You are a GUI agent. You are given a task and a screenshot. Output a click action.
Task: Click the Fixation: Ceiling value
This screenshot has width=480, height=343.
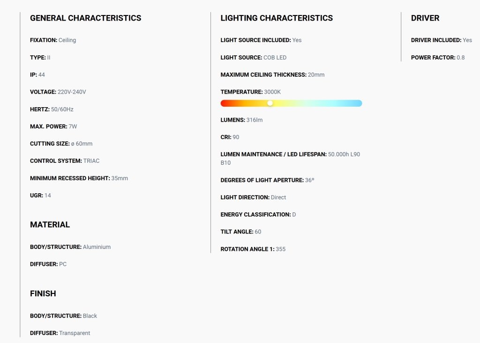coord(67,40)
